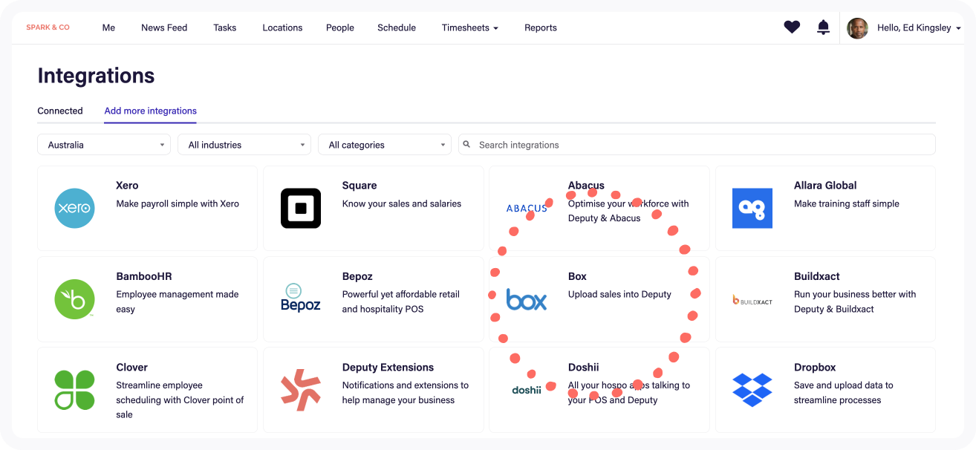Click the Integrations page heading
The image size is (976, 450).
(x=96, y=76)
